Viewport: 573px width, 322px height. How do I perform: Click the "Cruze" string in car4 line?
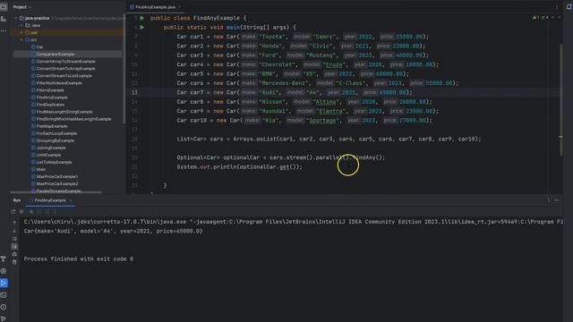point(334,64)
